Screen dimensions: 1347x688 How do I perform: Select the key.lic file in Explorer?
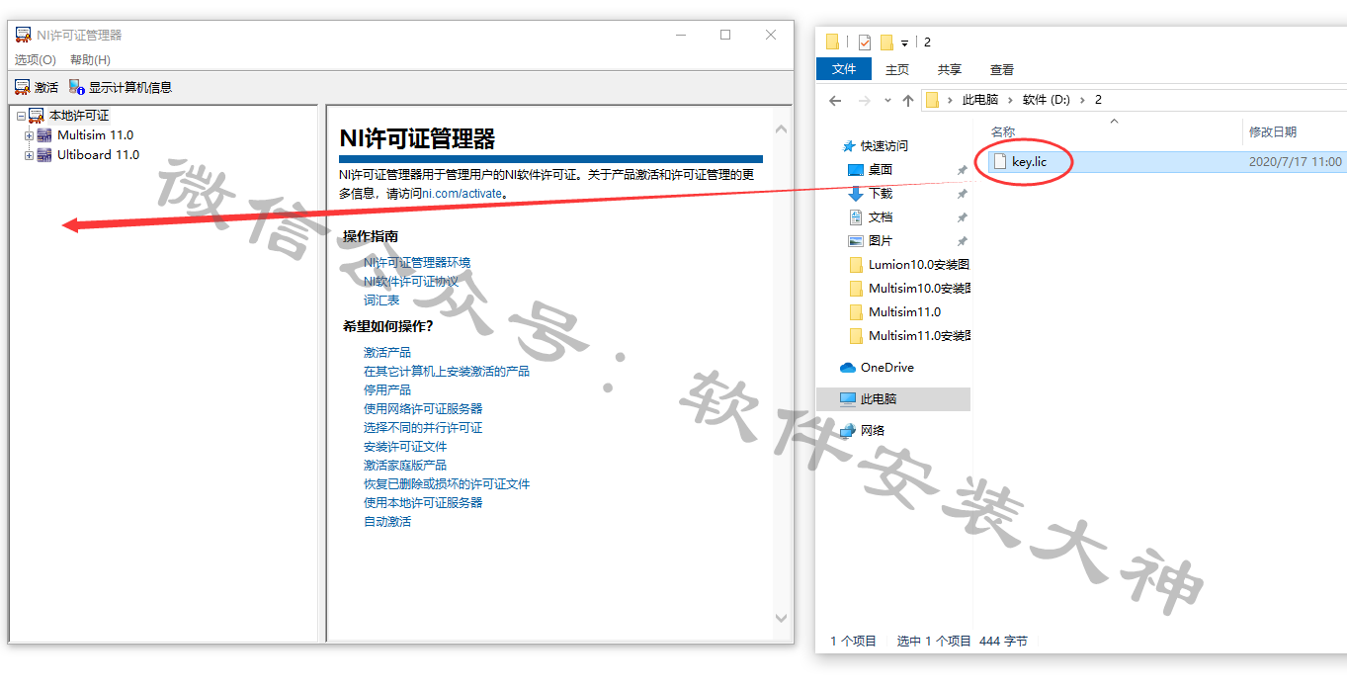coord(1029,161)
